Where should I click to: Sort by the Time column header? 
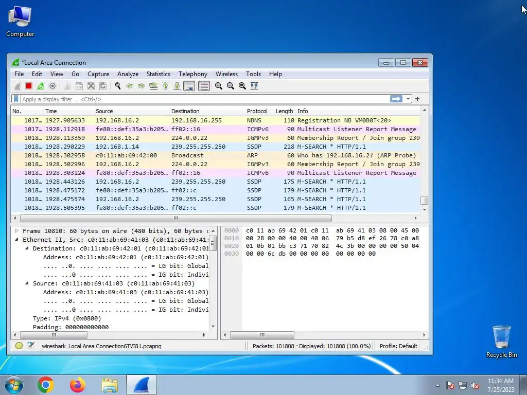[x=68, y=111]
